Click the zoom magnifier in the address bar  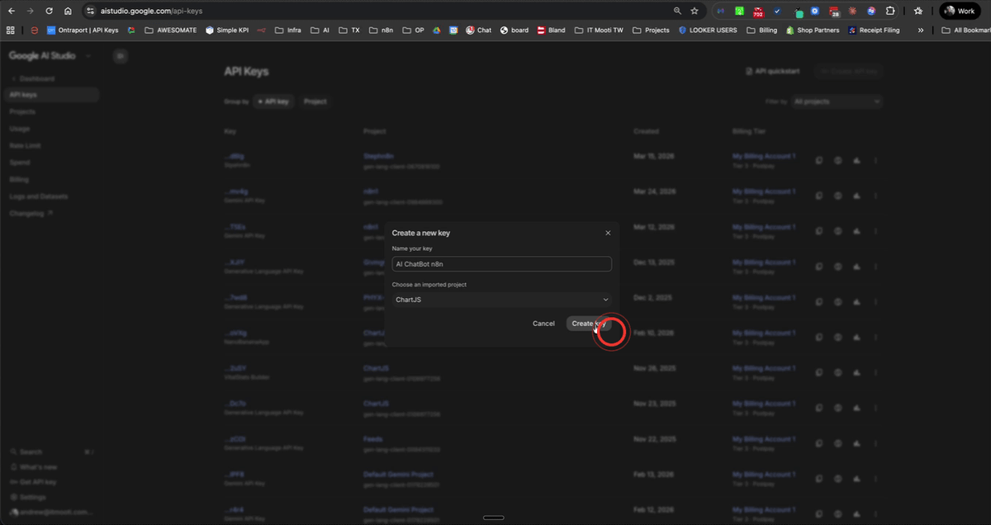(677, 11)
